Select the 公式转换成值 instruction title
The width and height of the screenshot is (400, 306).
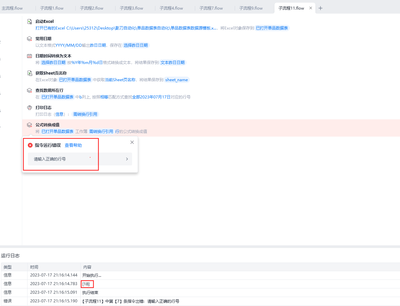(x=47, y=125)
